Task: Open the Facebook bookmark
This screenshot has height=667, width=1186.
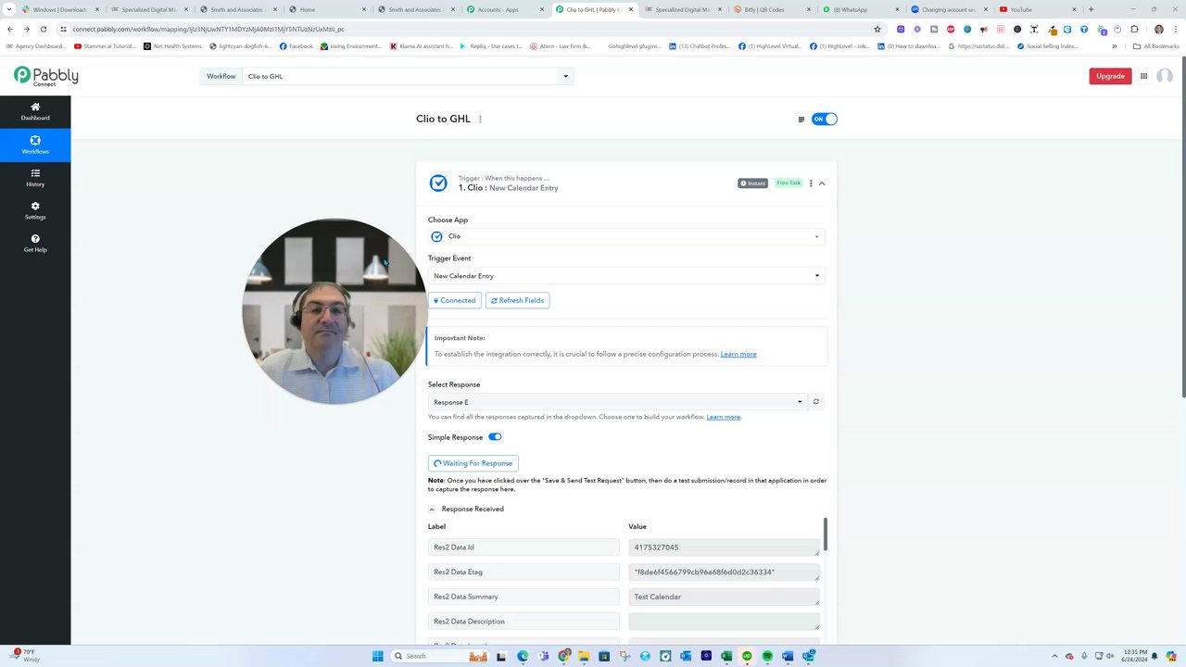Action: 296,46
